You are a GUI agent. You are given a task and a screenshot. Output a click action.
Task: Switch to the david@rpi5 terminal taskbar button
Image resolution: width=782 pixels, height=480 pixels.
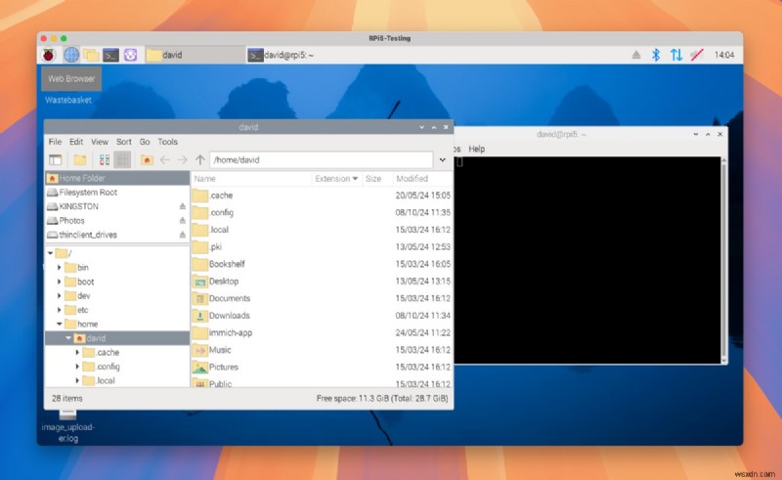point(294,55)
